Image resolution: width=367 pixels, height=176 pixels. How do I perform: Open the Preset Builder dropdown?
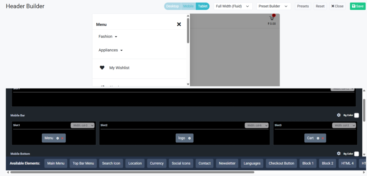tap(273, 6)
